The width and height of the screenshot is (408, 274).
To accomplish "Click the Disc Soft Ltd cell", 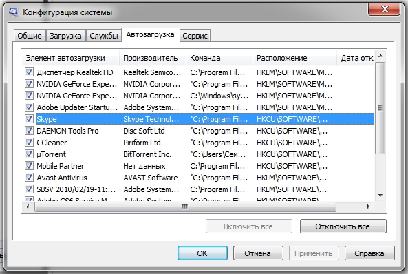I will pos(144,131).
